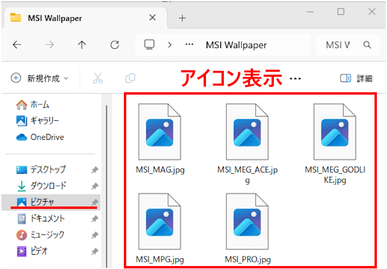Select the MSI_MAG.jpg file icon
Screen dimensions: 387x269
click(x=160, y=132)
